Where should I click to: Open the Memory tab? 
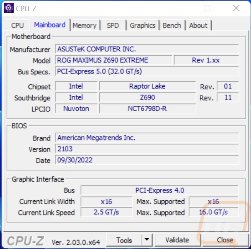tap(84, 25)
